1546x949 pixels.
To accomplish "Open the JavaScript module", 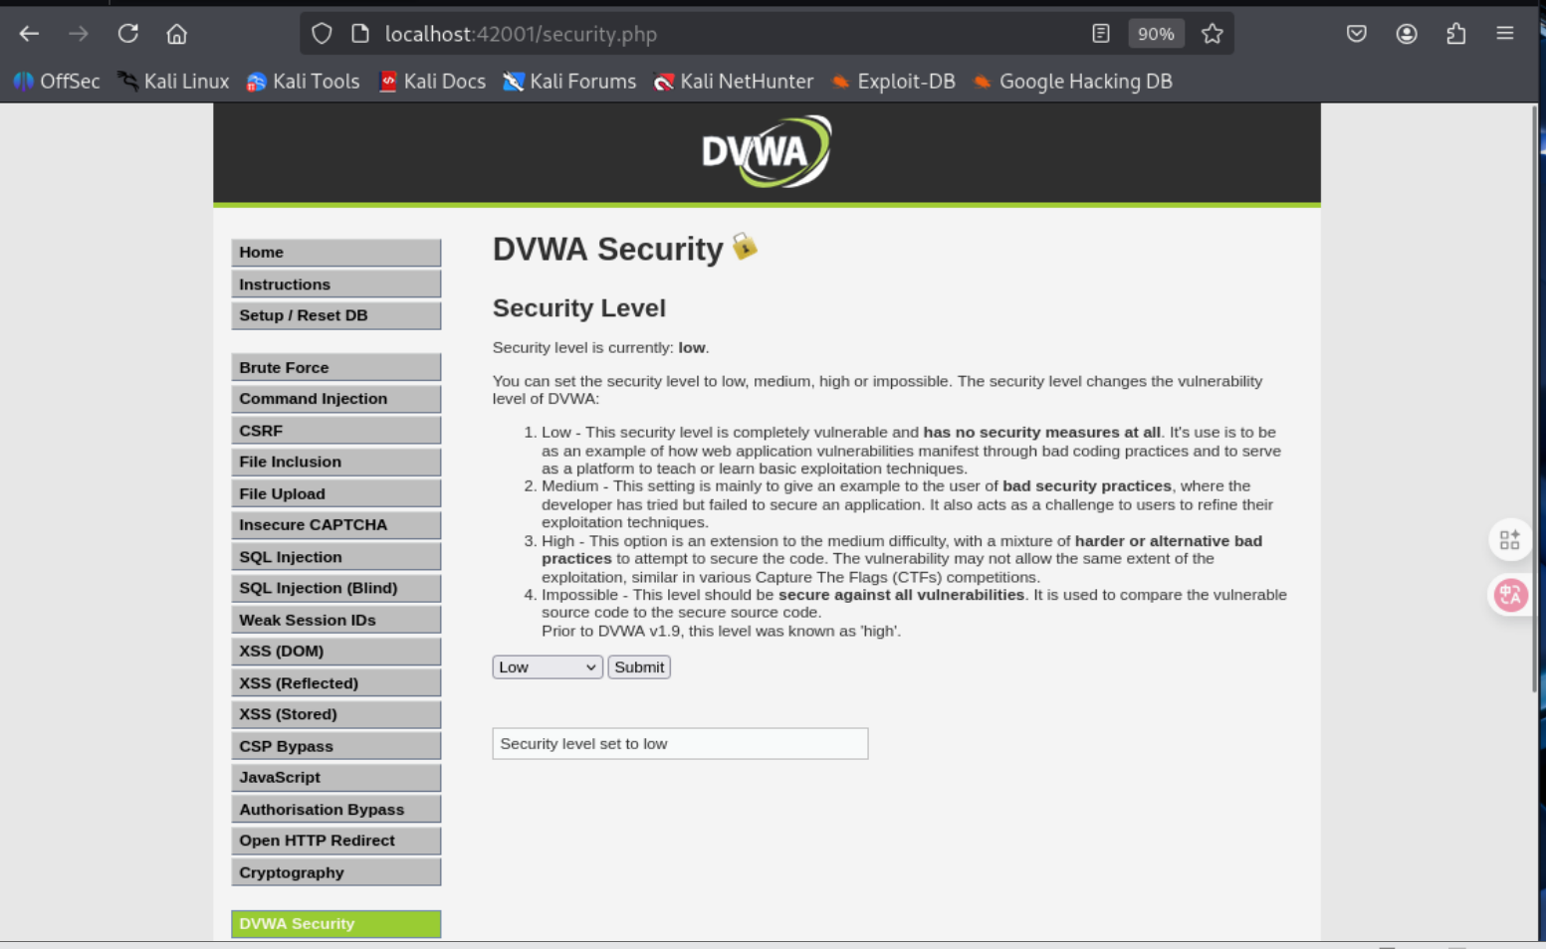I will pos(336,778).
